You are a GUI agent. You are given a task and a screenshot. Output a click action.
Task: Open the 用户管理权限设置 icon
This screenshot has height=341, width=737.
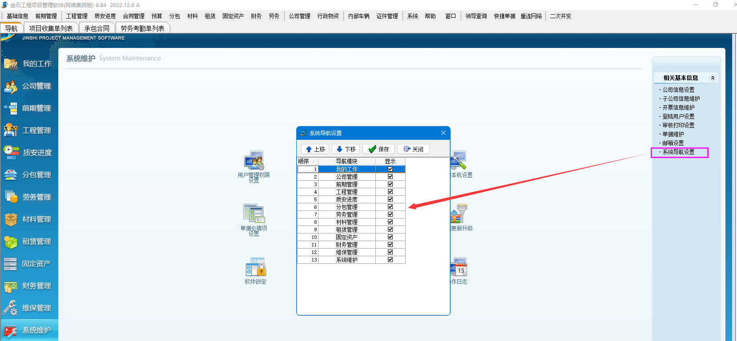254,161
